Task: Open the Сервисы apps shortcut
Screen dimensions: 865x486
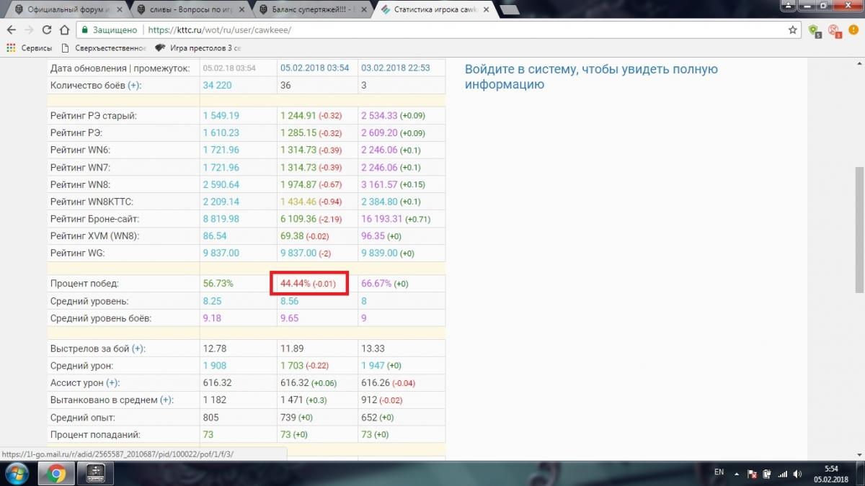Action: [29, 48]
